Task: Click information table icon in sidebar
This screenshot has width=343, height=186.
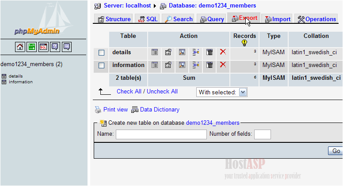Action: point(4,82)
